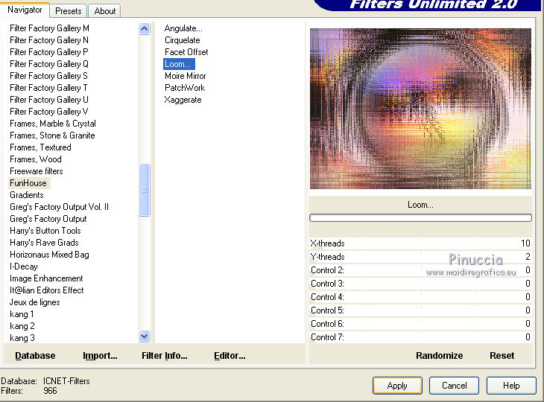Apply the Loom filter
This screenshot has width=544, height=402.
[398, 386]
